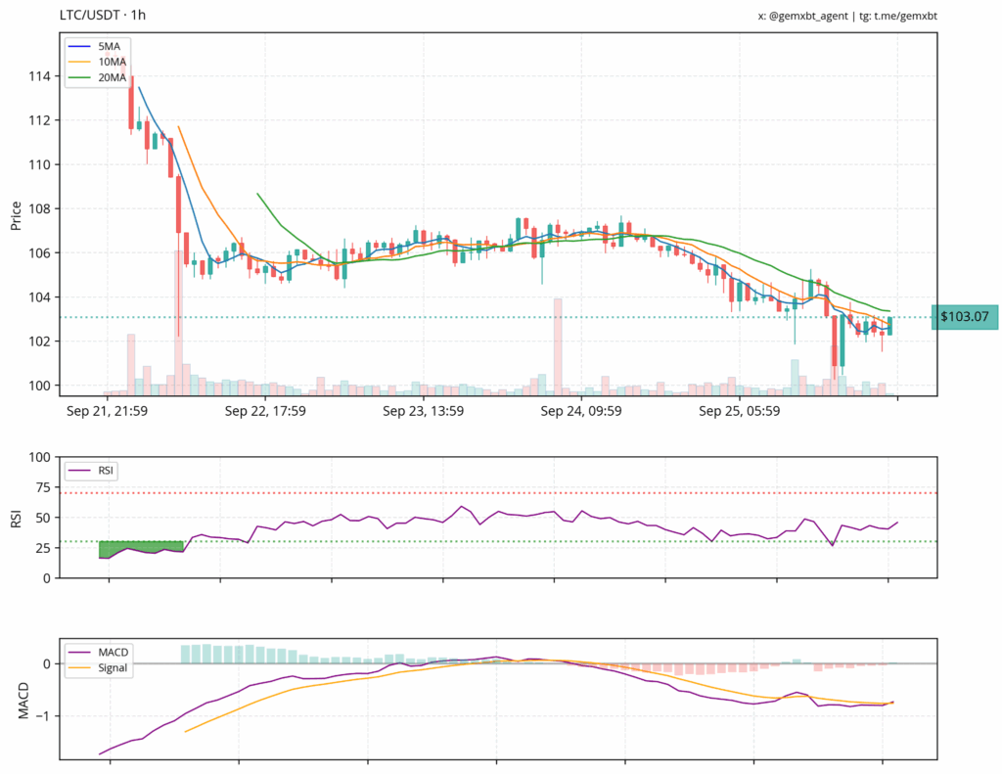Select the 100 tick on the price axis
The width and height of the screenshot is (1002, 774).
tap(39, 386)
